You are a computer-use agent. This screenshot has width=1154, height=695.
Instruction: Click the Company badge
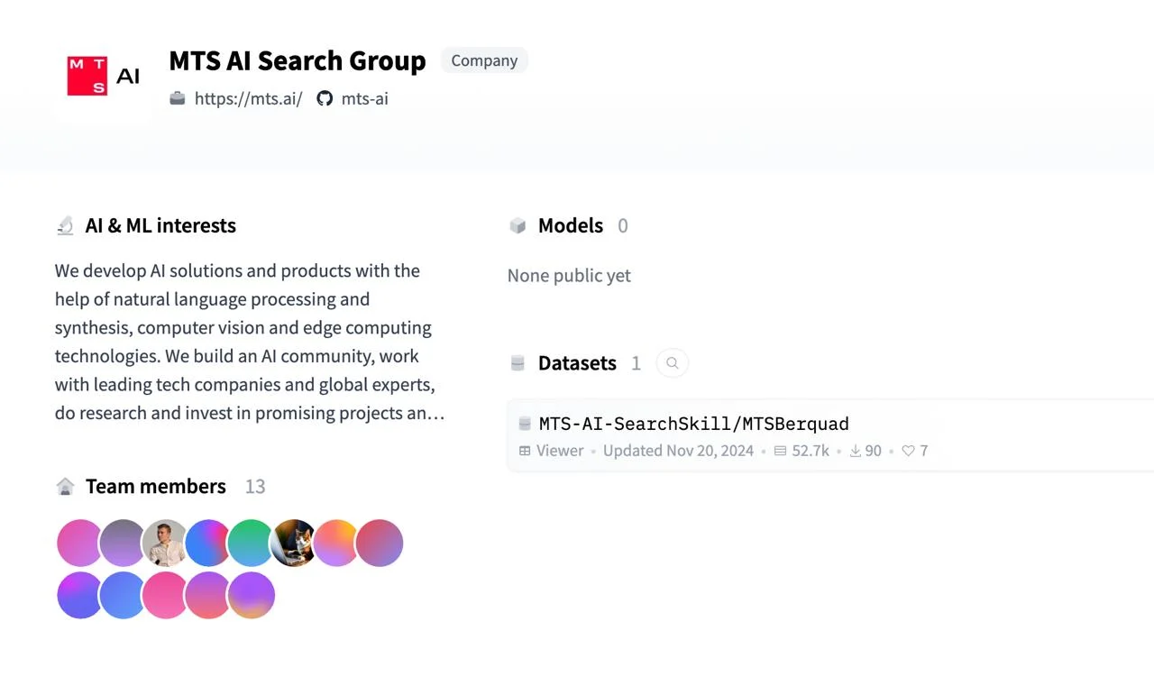(x=484, y=60)
